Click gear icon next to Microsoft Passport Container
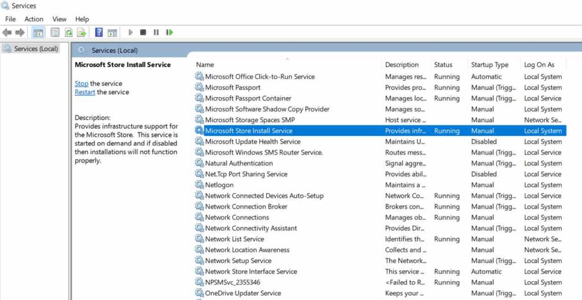582x300 pixels. (199, 98)
